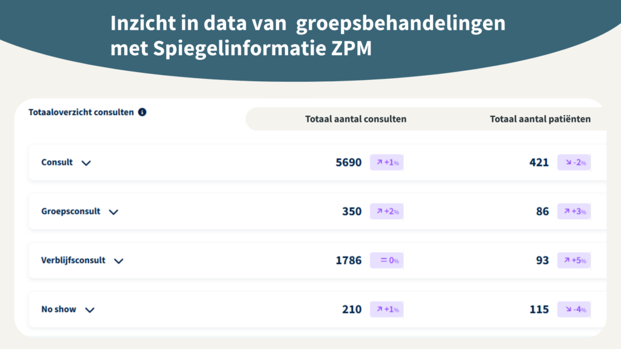The image size is (621, 349).
Task: Expand the Verblijfsconsult row chevron
Action: [x=119, y=261]
